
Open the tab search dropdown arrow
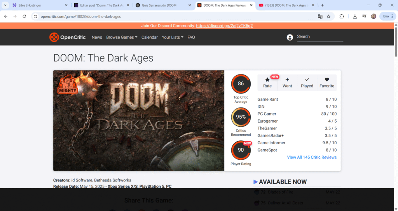coord(5,5)
